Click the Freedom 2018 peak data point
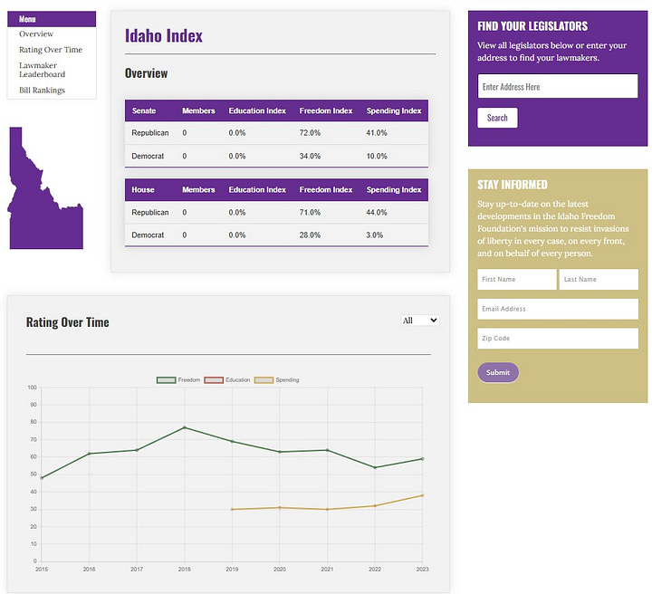This screenshot has width=652, height=594. [185, 427]
